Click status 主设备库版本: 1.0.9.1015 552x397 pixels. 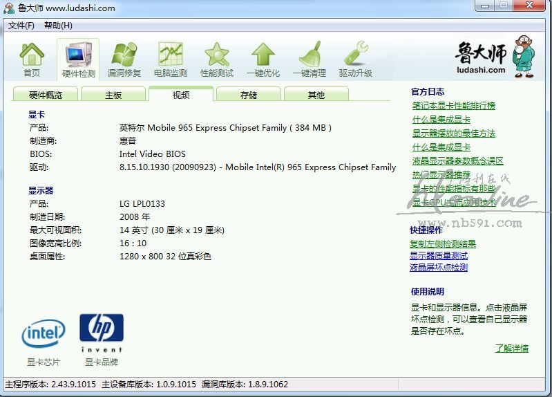[x=149, y=385]
